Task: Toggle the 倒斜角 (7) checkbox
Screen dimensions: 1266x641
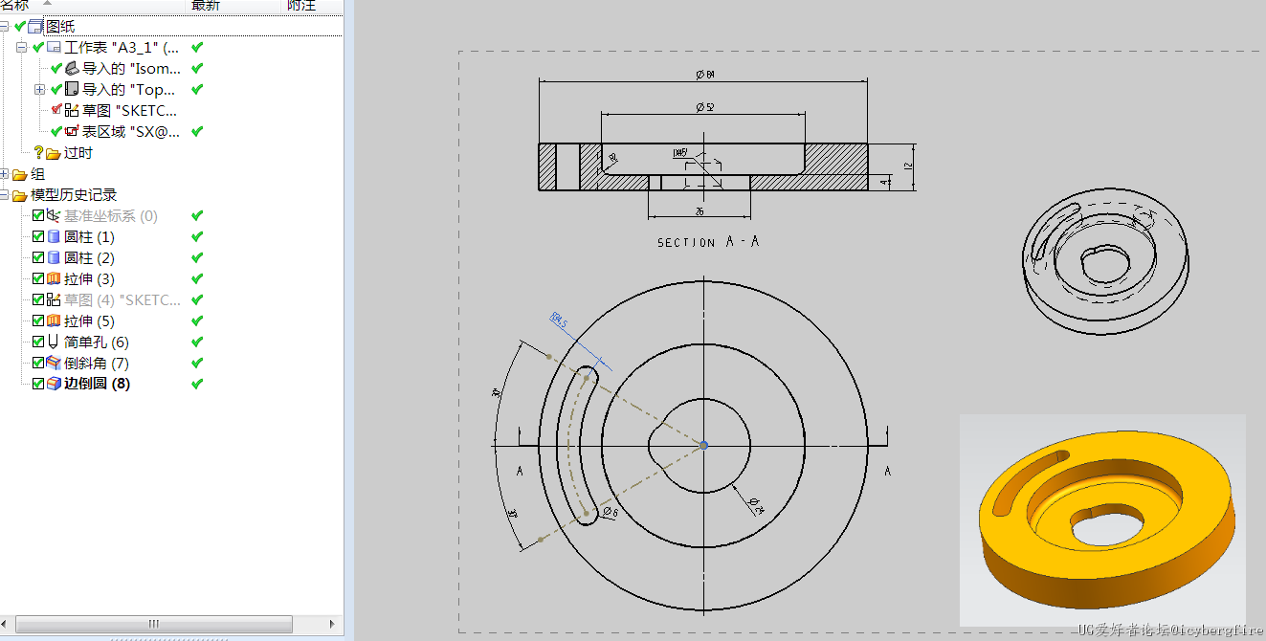Action: 38,364
